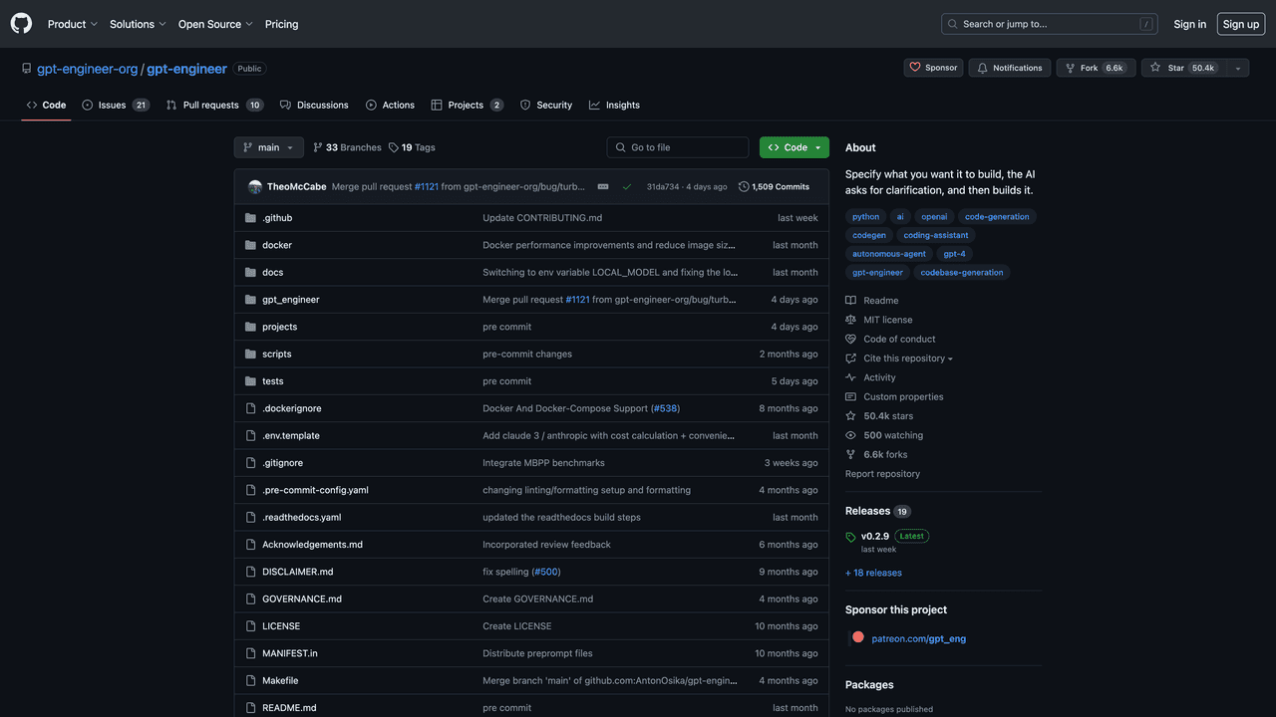Click the Notifications bell button

point(1010,68)
